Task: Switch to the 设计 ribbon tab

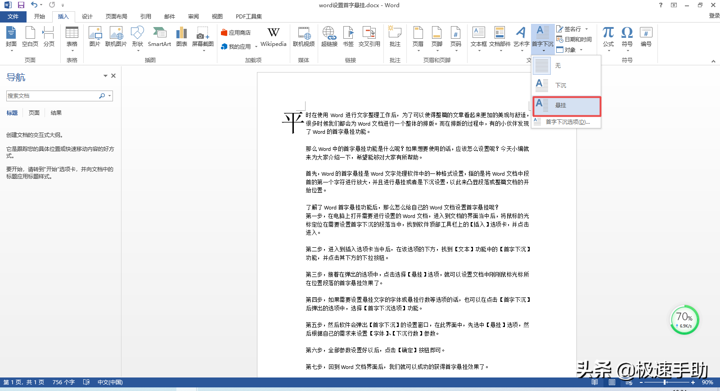Action: (x=87, y=17)
